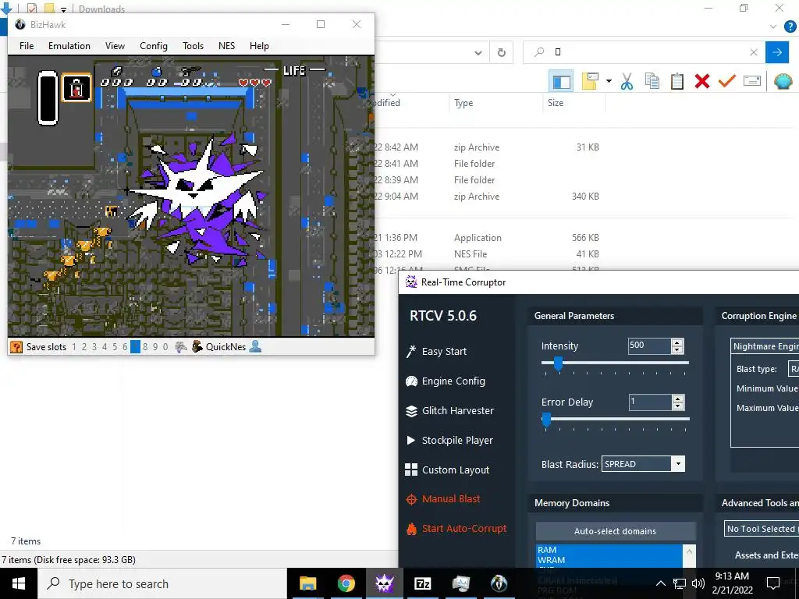799x599 pixels.
Task: Select the 340 KB zip Archive row
Action: click(x=486, y=196)
